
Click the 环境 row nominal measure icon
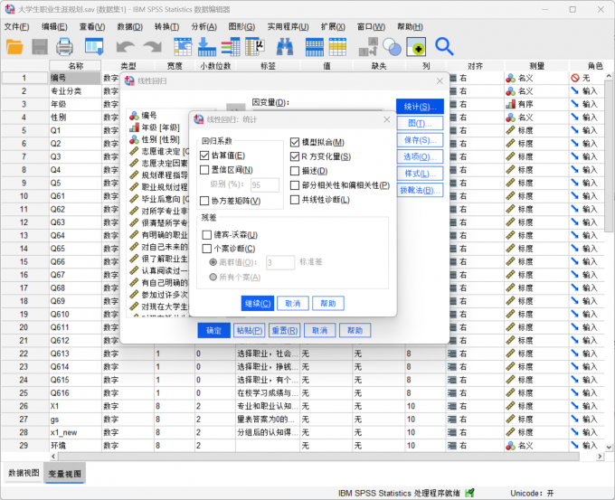(510, 446)
